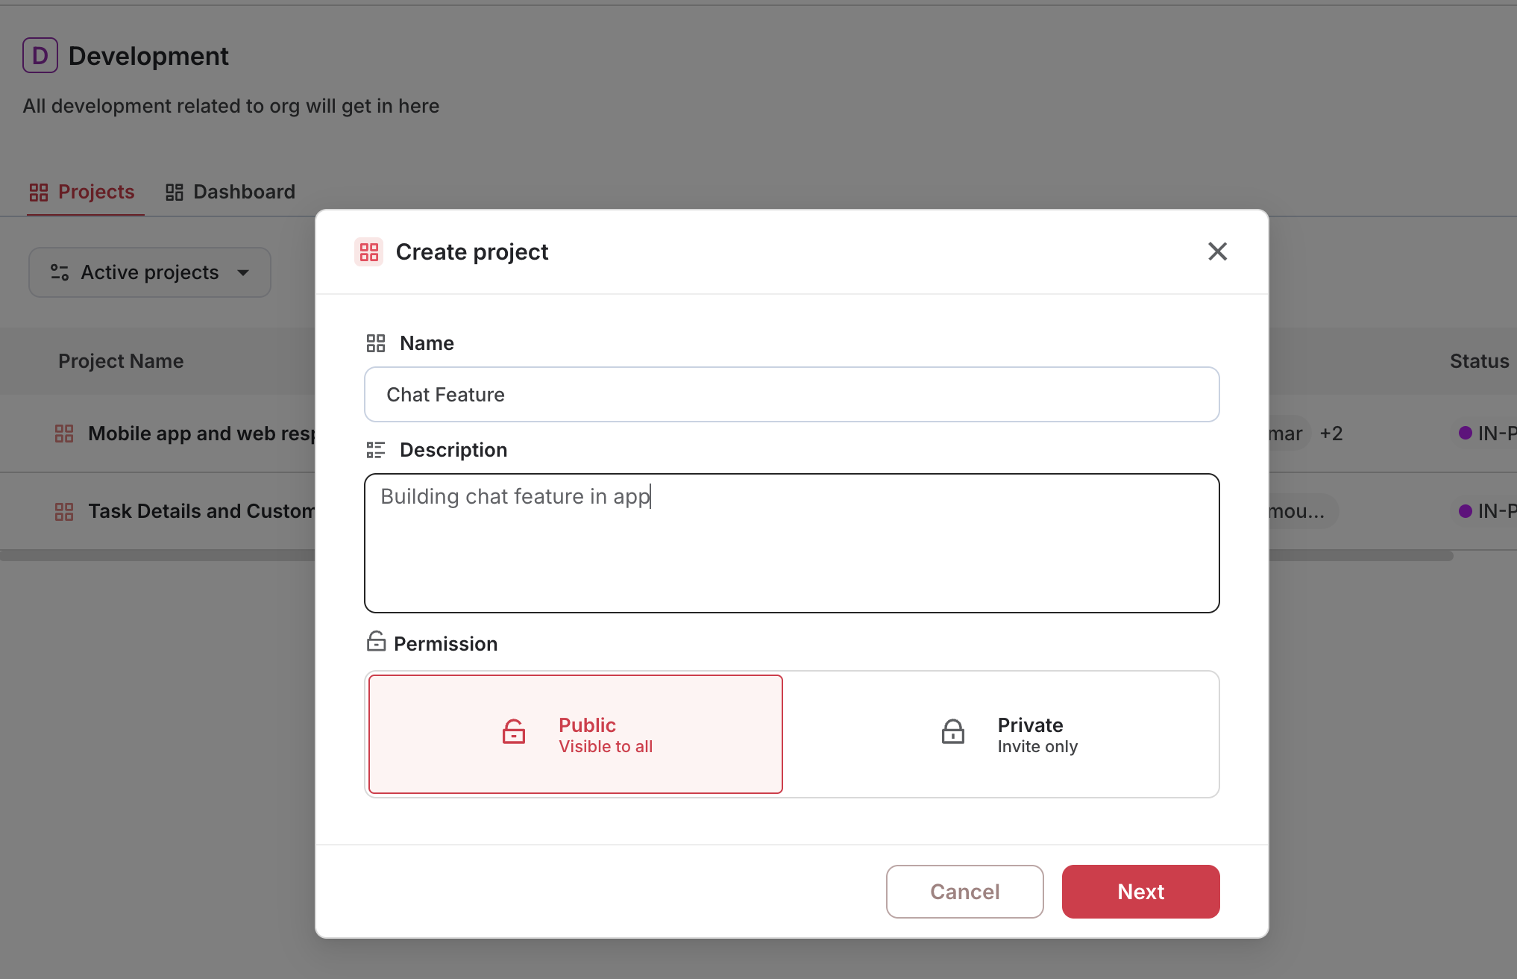Click the Public unlocked padlock icon
The width and height of the screenshot is (1517, 979).
click(514, 733)
